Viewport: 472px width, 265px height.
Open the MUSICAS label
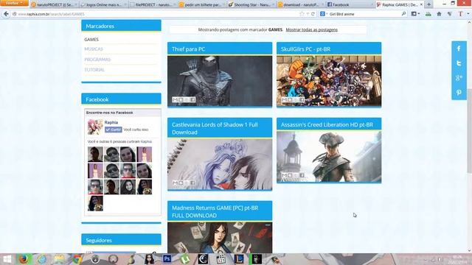pos(94,49)
